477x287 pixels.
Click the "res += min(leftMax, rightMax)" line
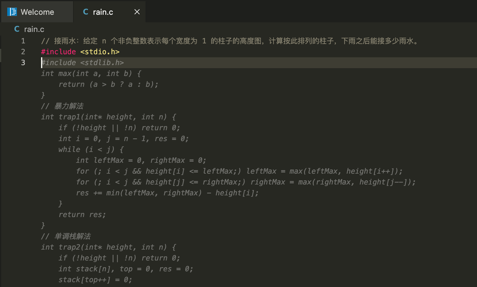pos(167,193)
